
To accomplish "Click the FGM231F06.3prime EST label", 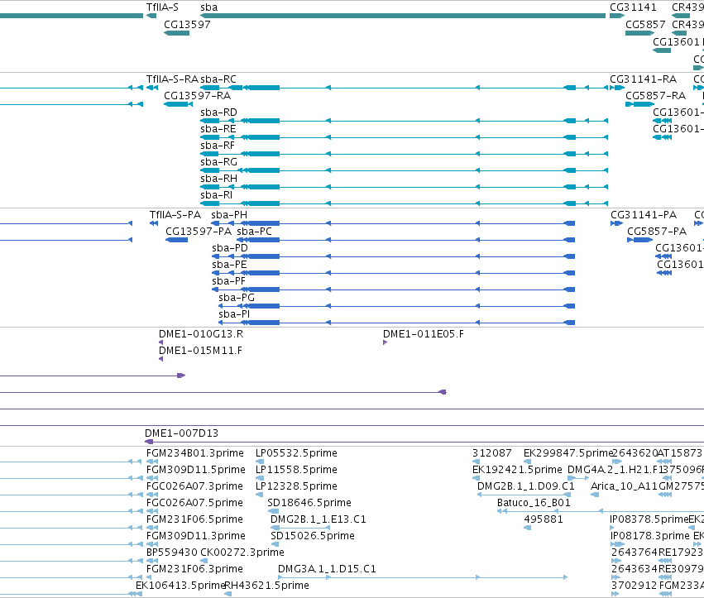I will [x=194, y=569].
